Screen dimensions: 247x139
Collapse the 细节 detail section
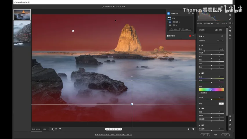pyautogui.click(x=199, y=125)
